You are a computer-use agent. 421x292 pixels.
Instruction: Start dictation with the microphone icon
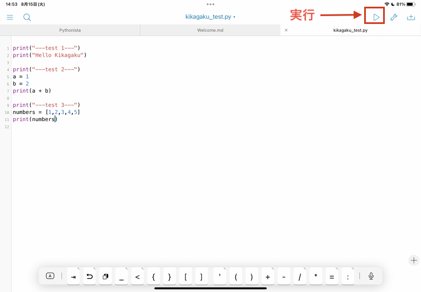(x=370, y=276)
